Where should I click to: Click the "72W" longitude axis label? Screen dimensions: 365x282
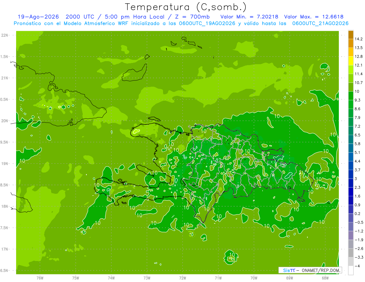pyautogui.click(x=182, y=278)
